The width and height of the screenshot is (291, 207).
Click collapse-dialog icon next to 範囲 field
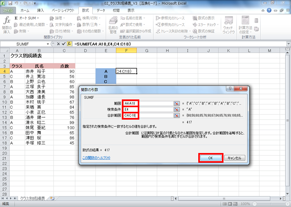pos(177,103)
